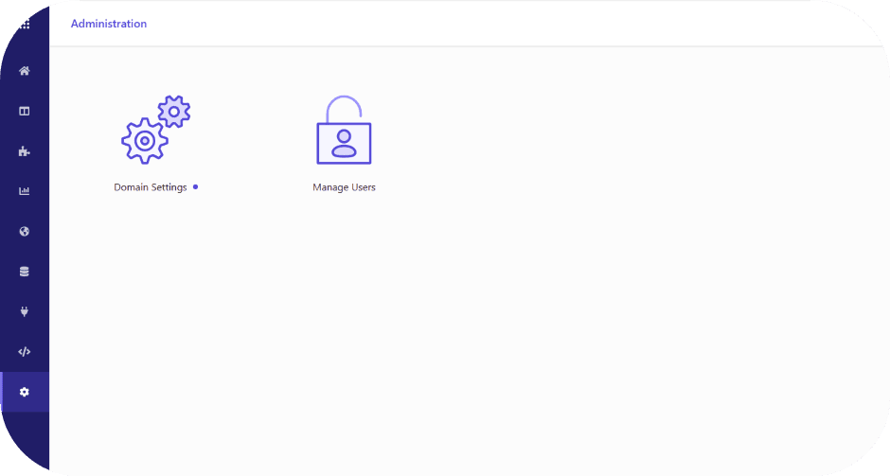Click the large lower gear of Domain Settings

145,141
